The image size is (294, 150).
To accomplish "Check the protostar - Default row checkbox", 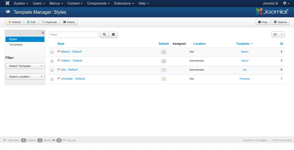I will (x=52, y=79).
